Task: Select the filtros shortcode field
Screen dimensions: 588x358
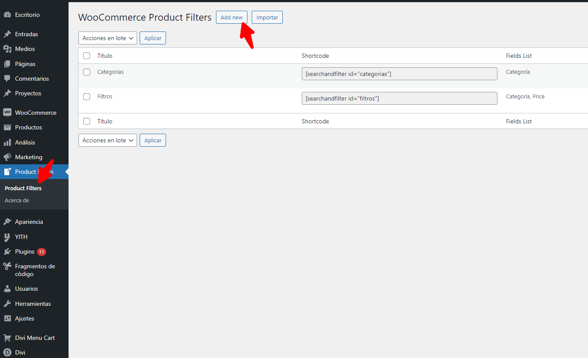Action: click(400, 98)
